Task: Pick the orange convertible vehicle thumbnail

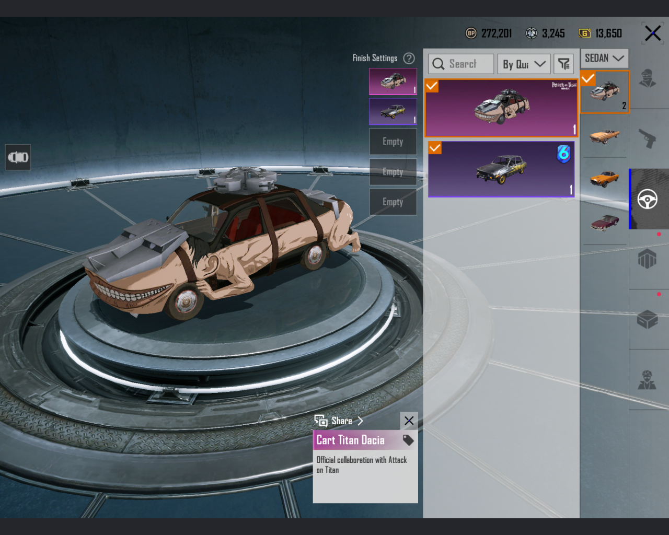Action: click(x=605, y=136)
